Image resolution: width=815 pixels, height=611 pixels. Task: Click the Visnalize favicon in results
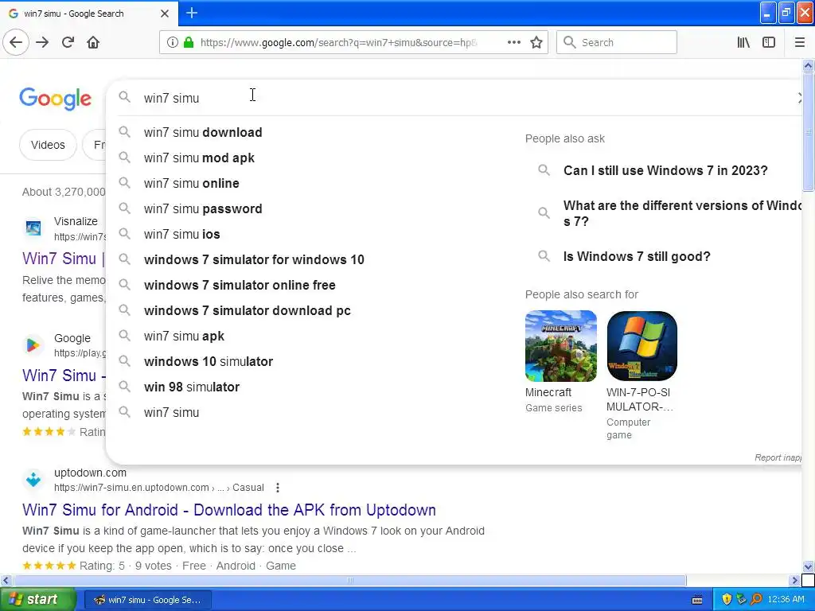click(33, 228)
